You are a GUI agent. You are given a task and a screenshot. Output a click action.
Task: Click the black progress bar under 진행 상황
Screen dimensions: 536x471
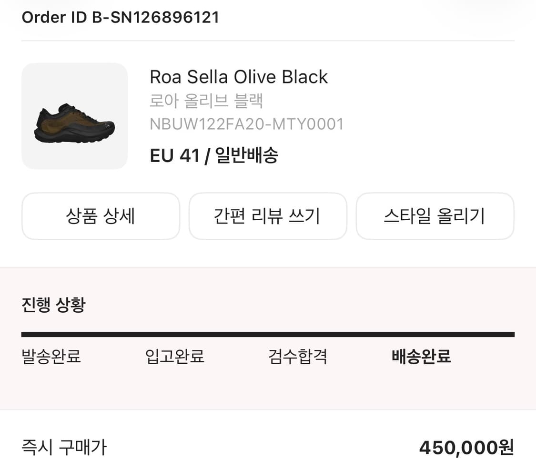[x=268, y=333]
